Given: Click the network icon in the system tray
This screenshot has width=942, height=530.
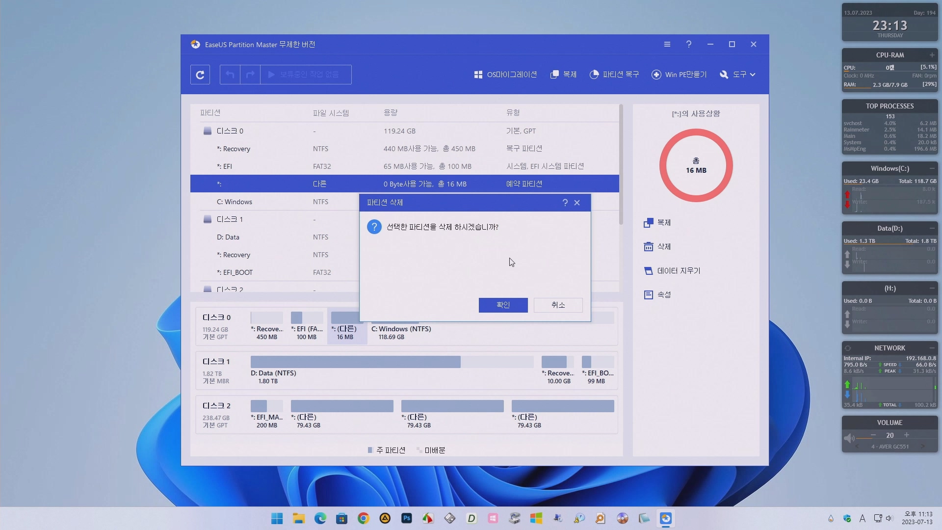Looking at the screenshot, I should point(878,519).
